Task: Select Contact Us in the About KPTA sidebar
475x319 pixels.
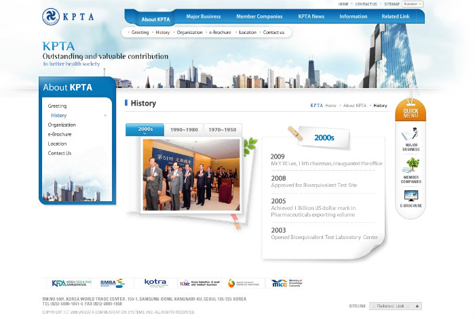Action: (x=60, y=153)
